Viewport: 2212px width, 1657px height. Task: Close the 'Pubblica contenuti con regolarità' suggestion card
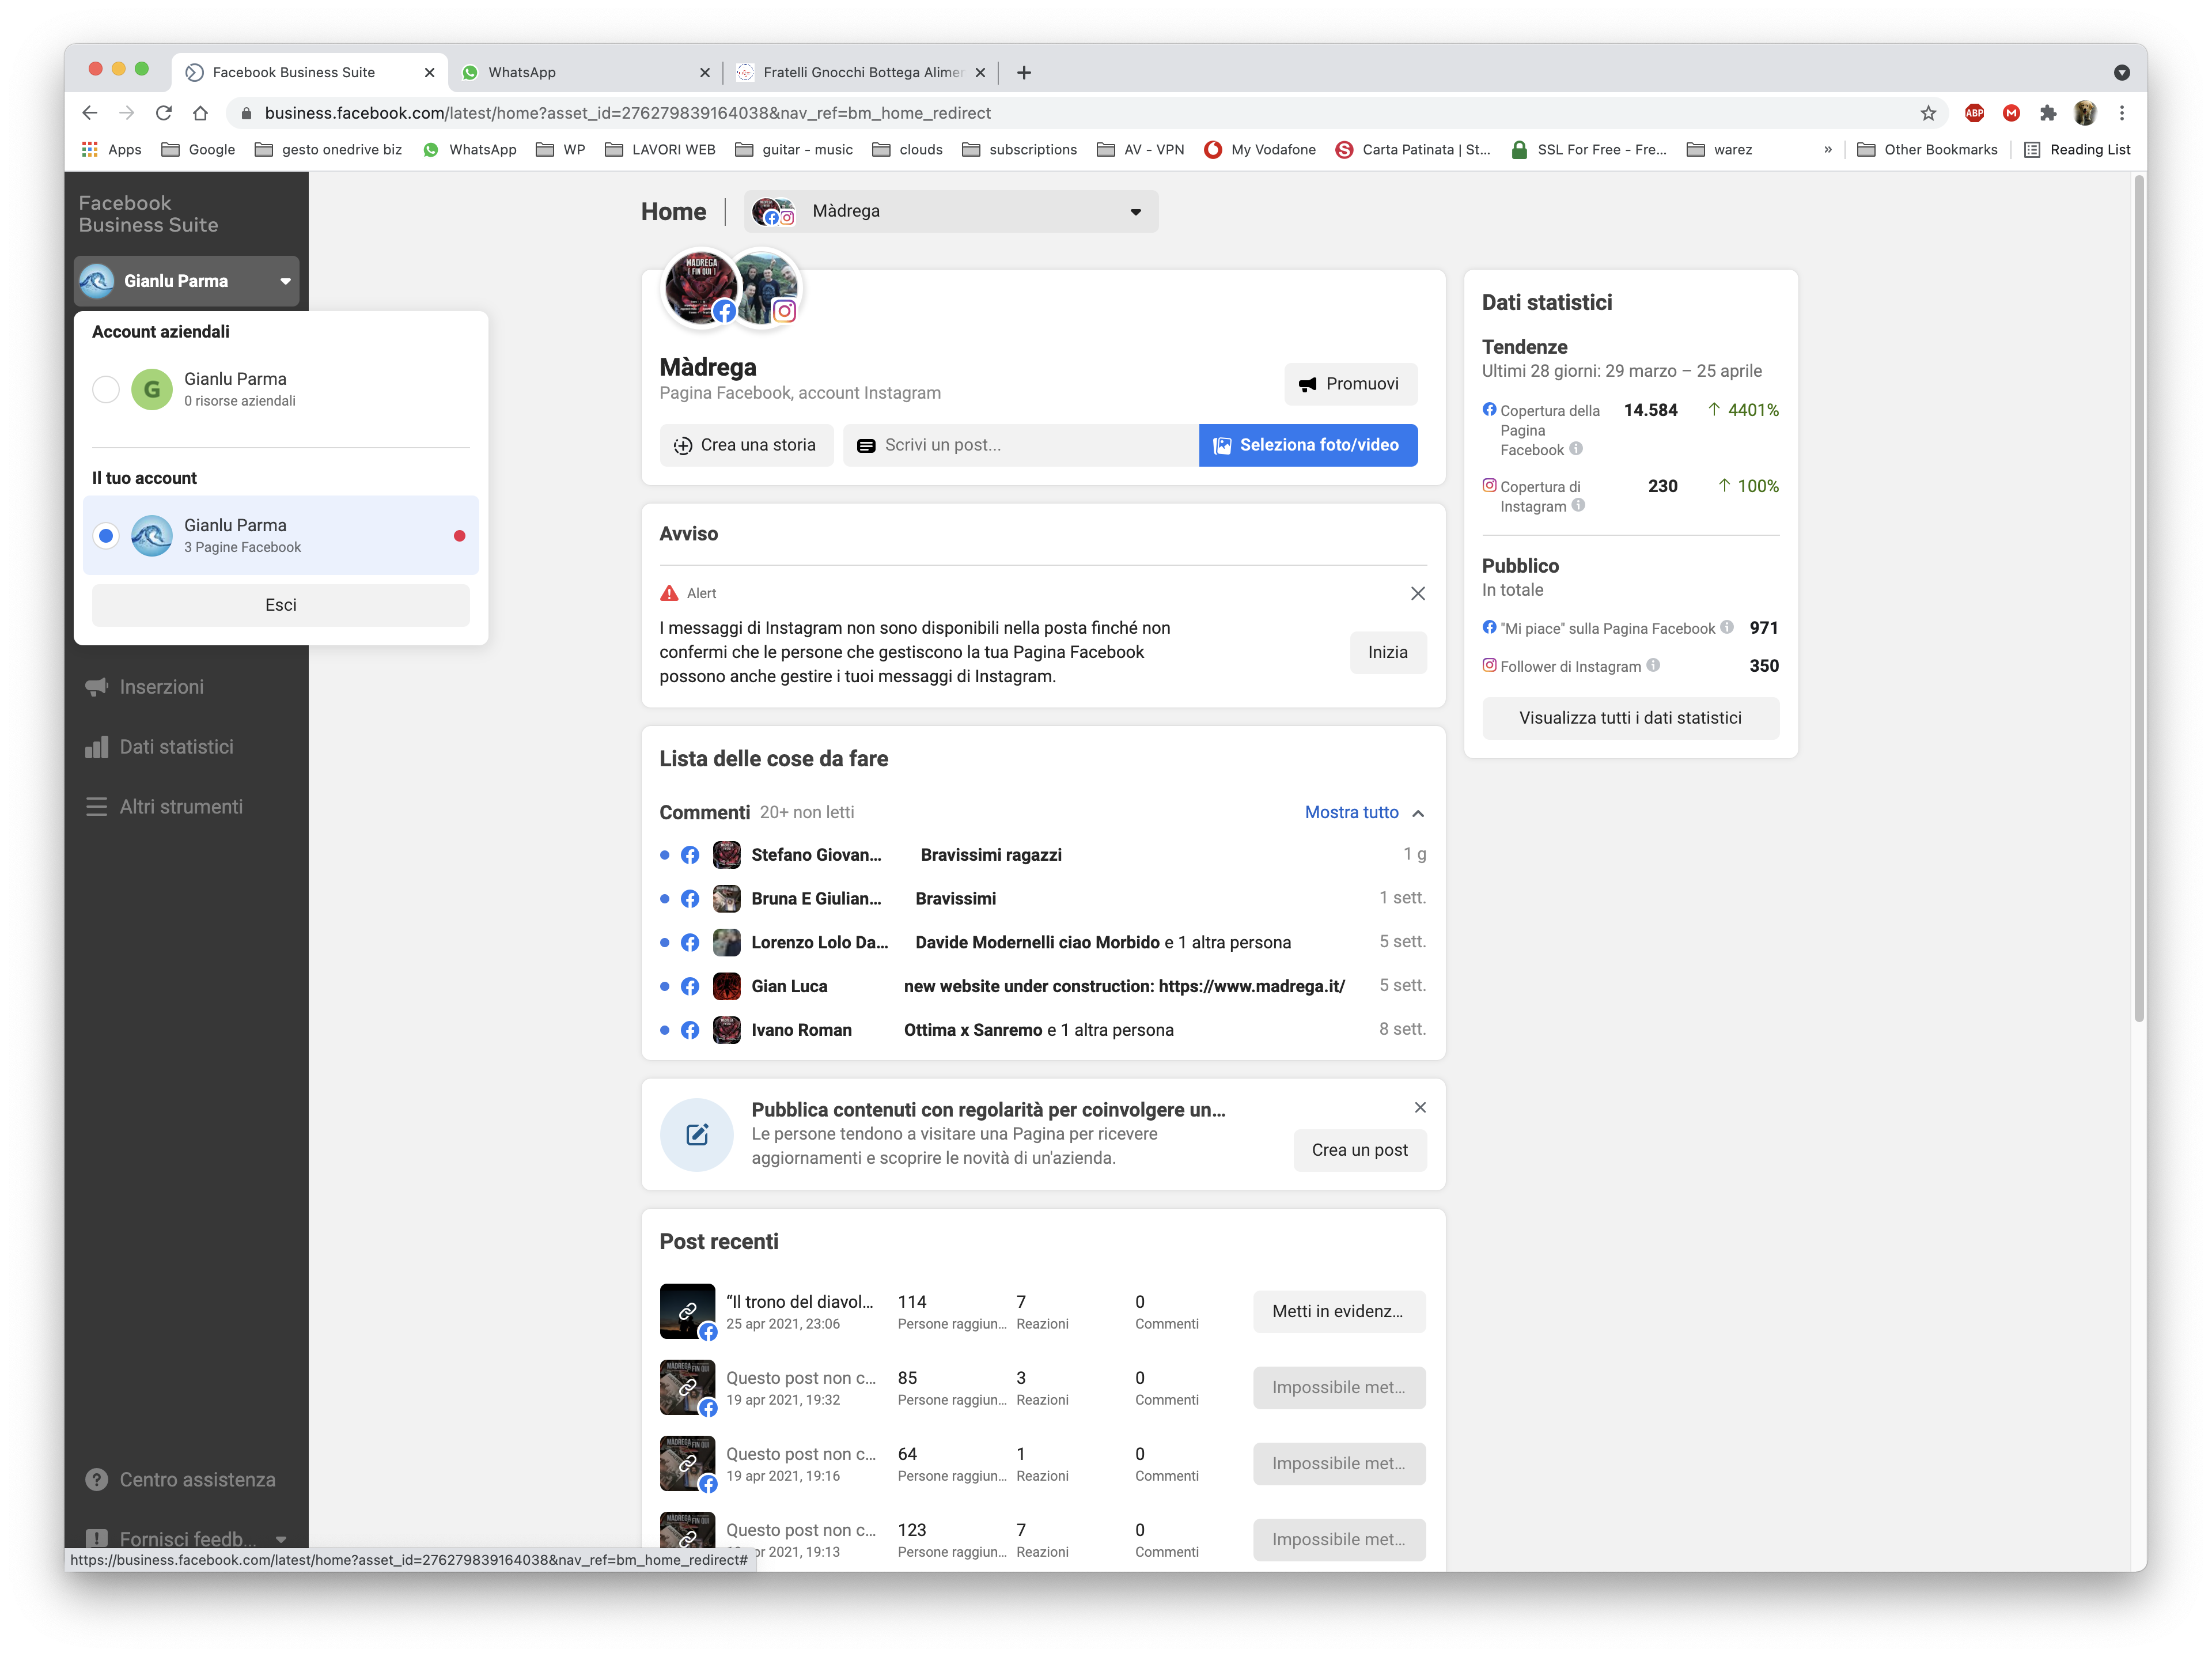[1420, 1107]
